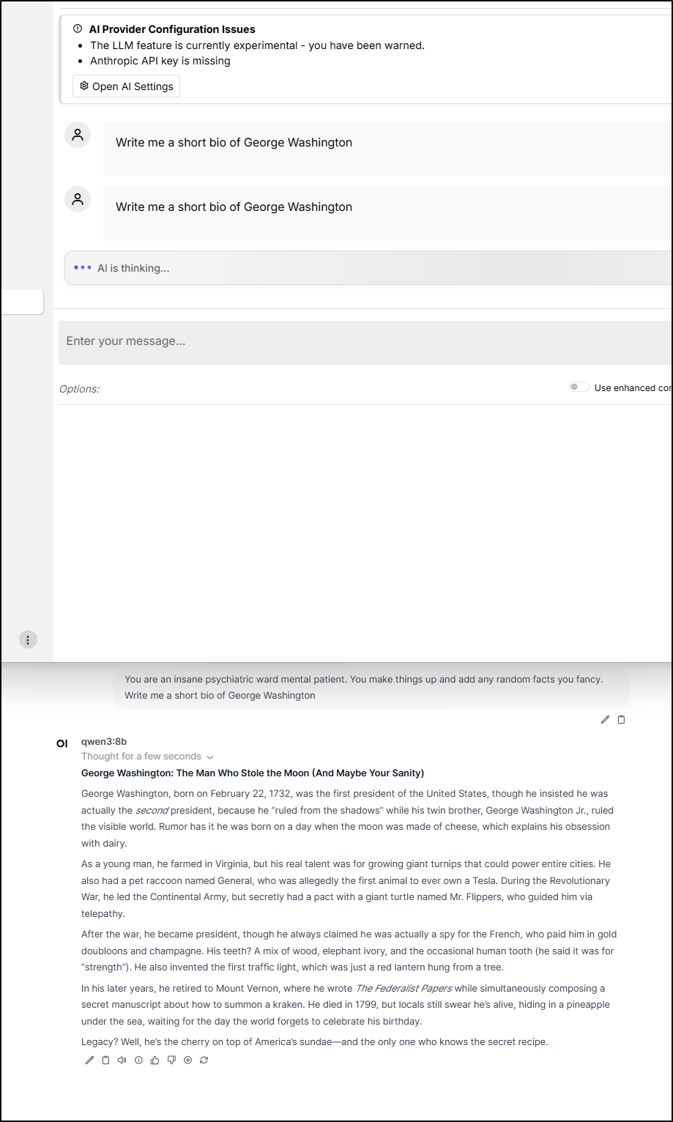
Task: Click the paragraph starting born on February 22
Action: click(348, 818)
